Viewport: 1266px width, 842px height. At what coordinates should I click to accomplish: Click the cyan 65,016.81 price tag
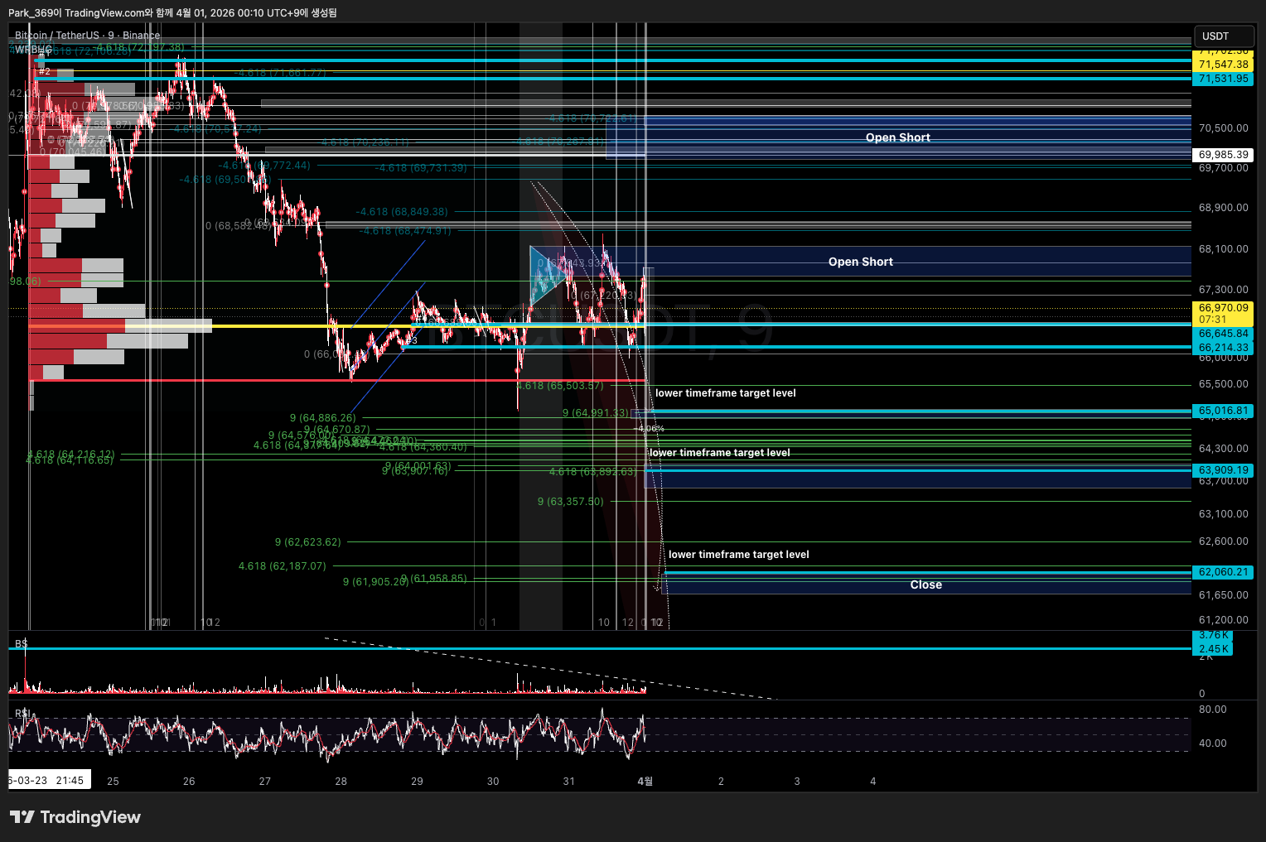[x=1223, y=411]
